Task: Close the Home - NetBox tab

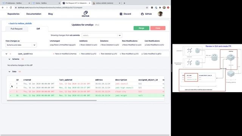Action: [59, 3]
